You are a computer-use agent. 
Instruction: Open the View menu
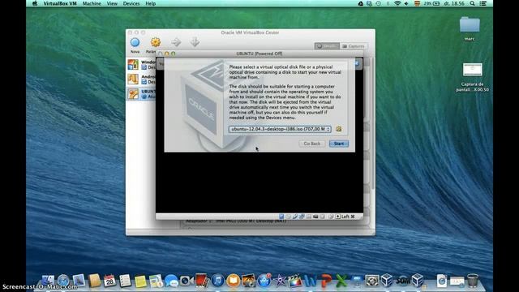point(112,3)
